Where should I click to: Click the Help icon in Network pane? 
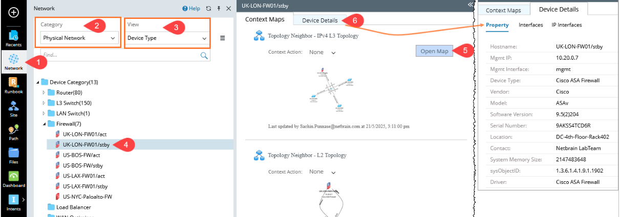tap(185, 9)
